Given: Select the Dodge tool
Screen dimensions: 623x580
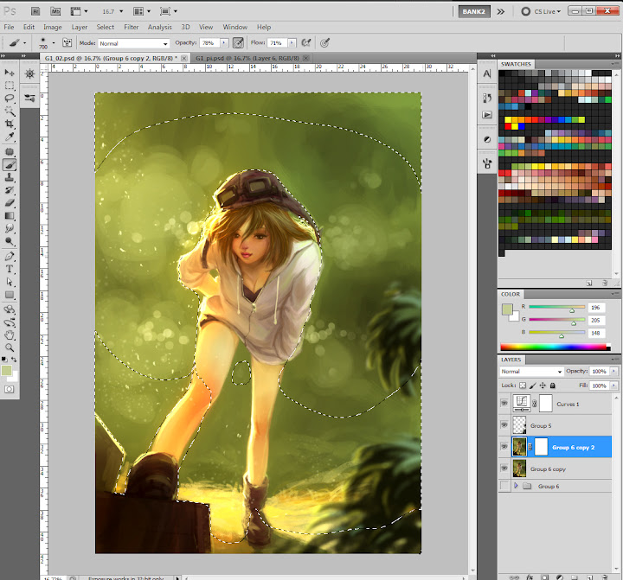Looking at the screenshot, I should click(x=10, y=241).
